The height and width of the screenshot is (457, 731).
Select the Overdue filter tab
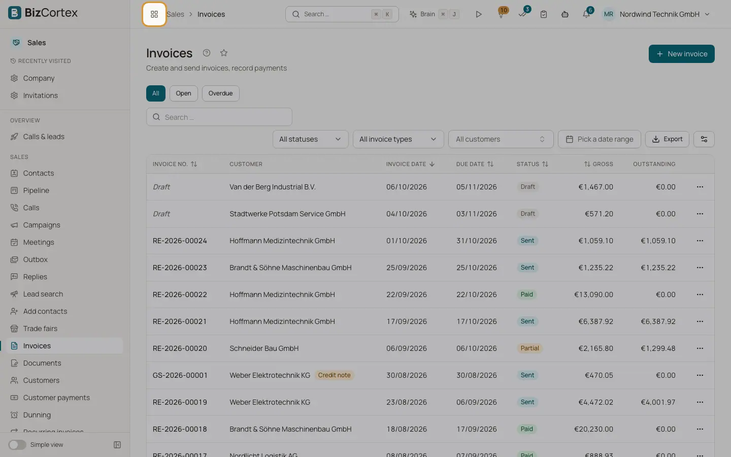point(221,93)
